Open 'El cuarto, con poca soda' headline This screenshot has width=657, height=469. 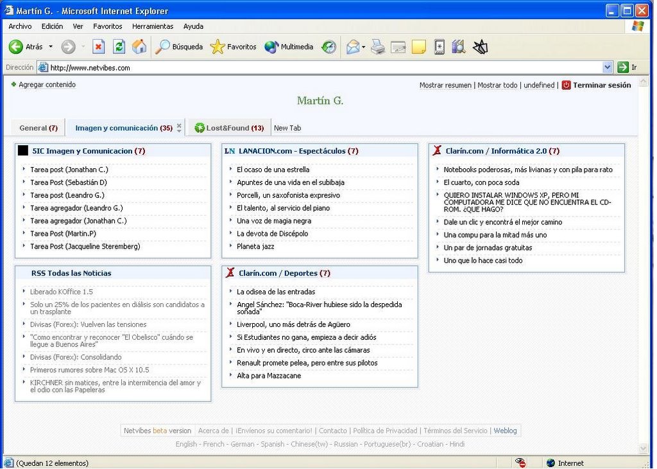pyautogui.click(x=481, y=182)
